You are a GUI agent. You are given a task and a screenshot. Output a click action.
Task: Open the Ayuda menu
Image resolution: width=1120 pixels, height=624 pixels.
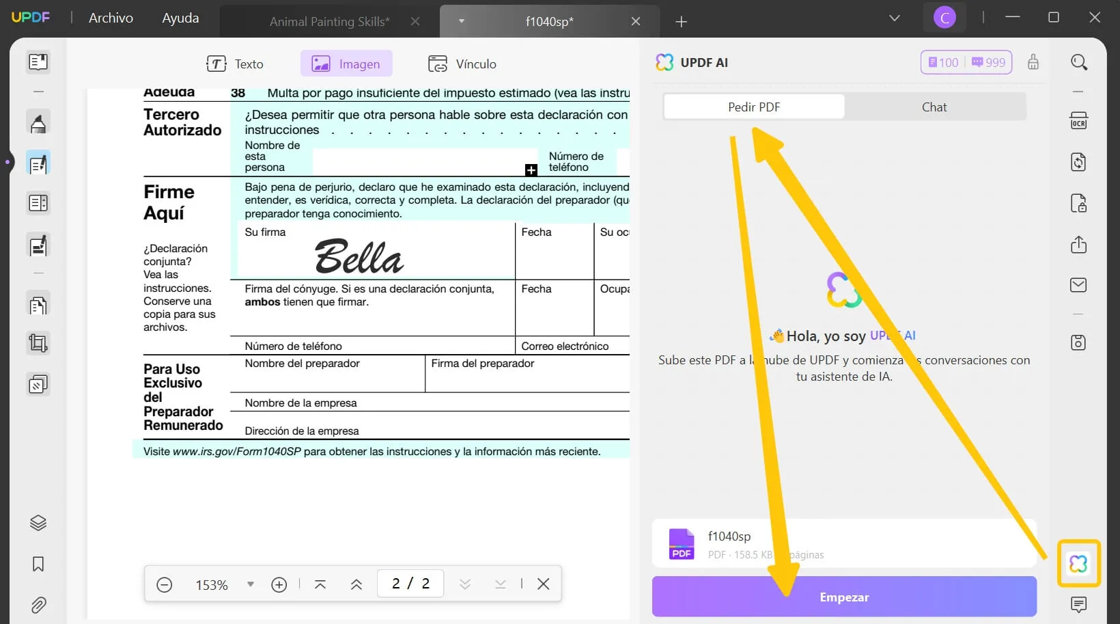pos(180,18)
